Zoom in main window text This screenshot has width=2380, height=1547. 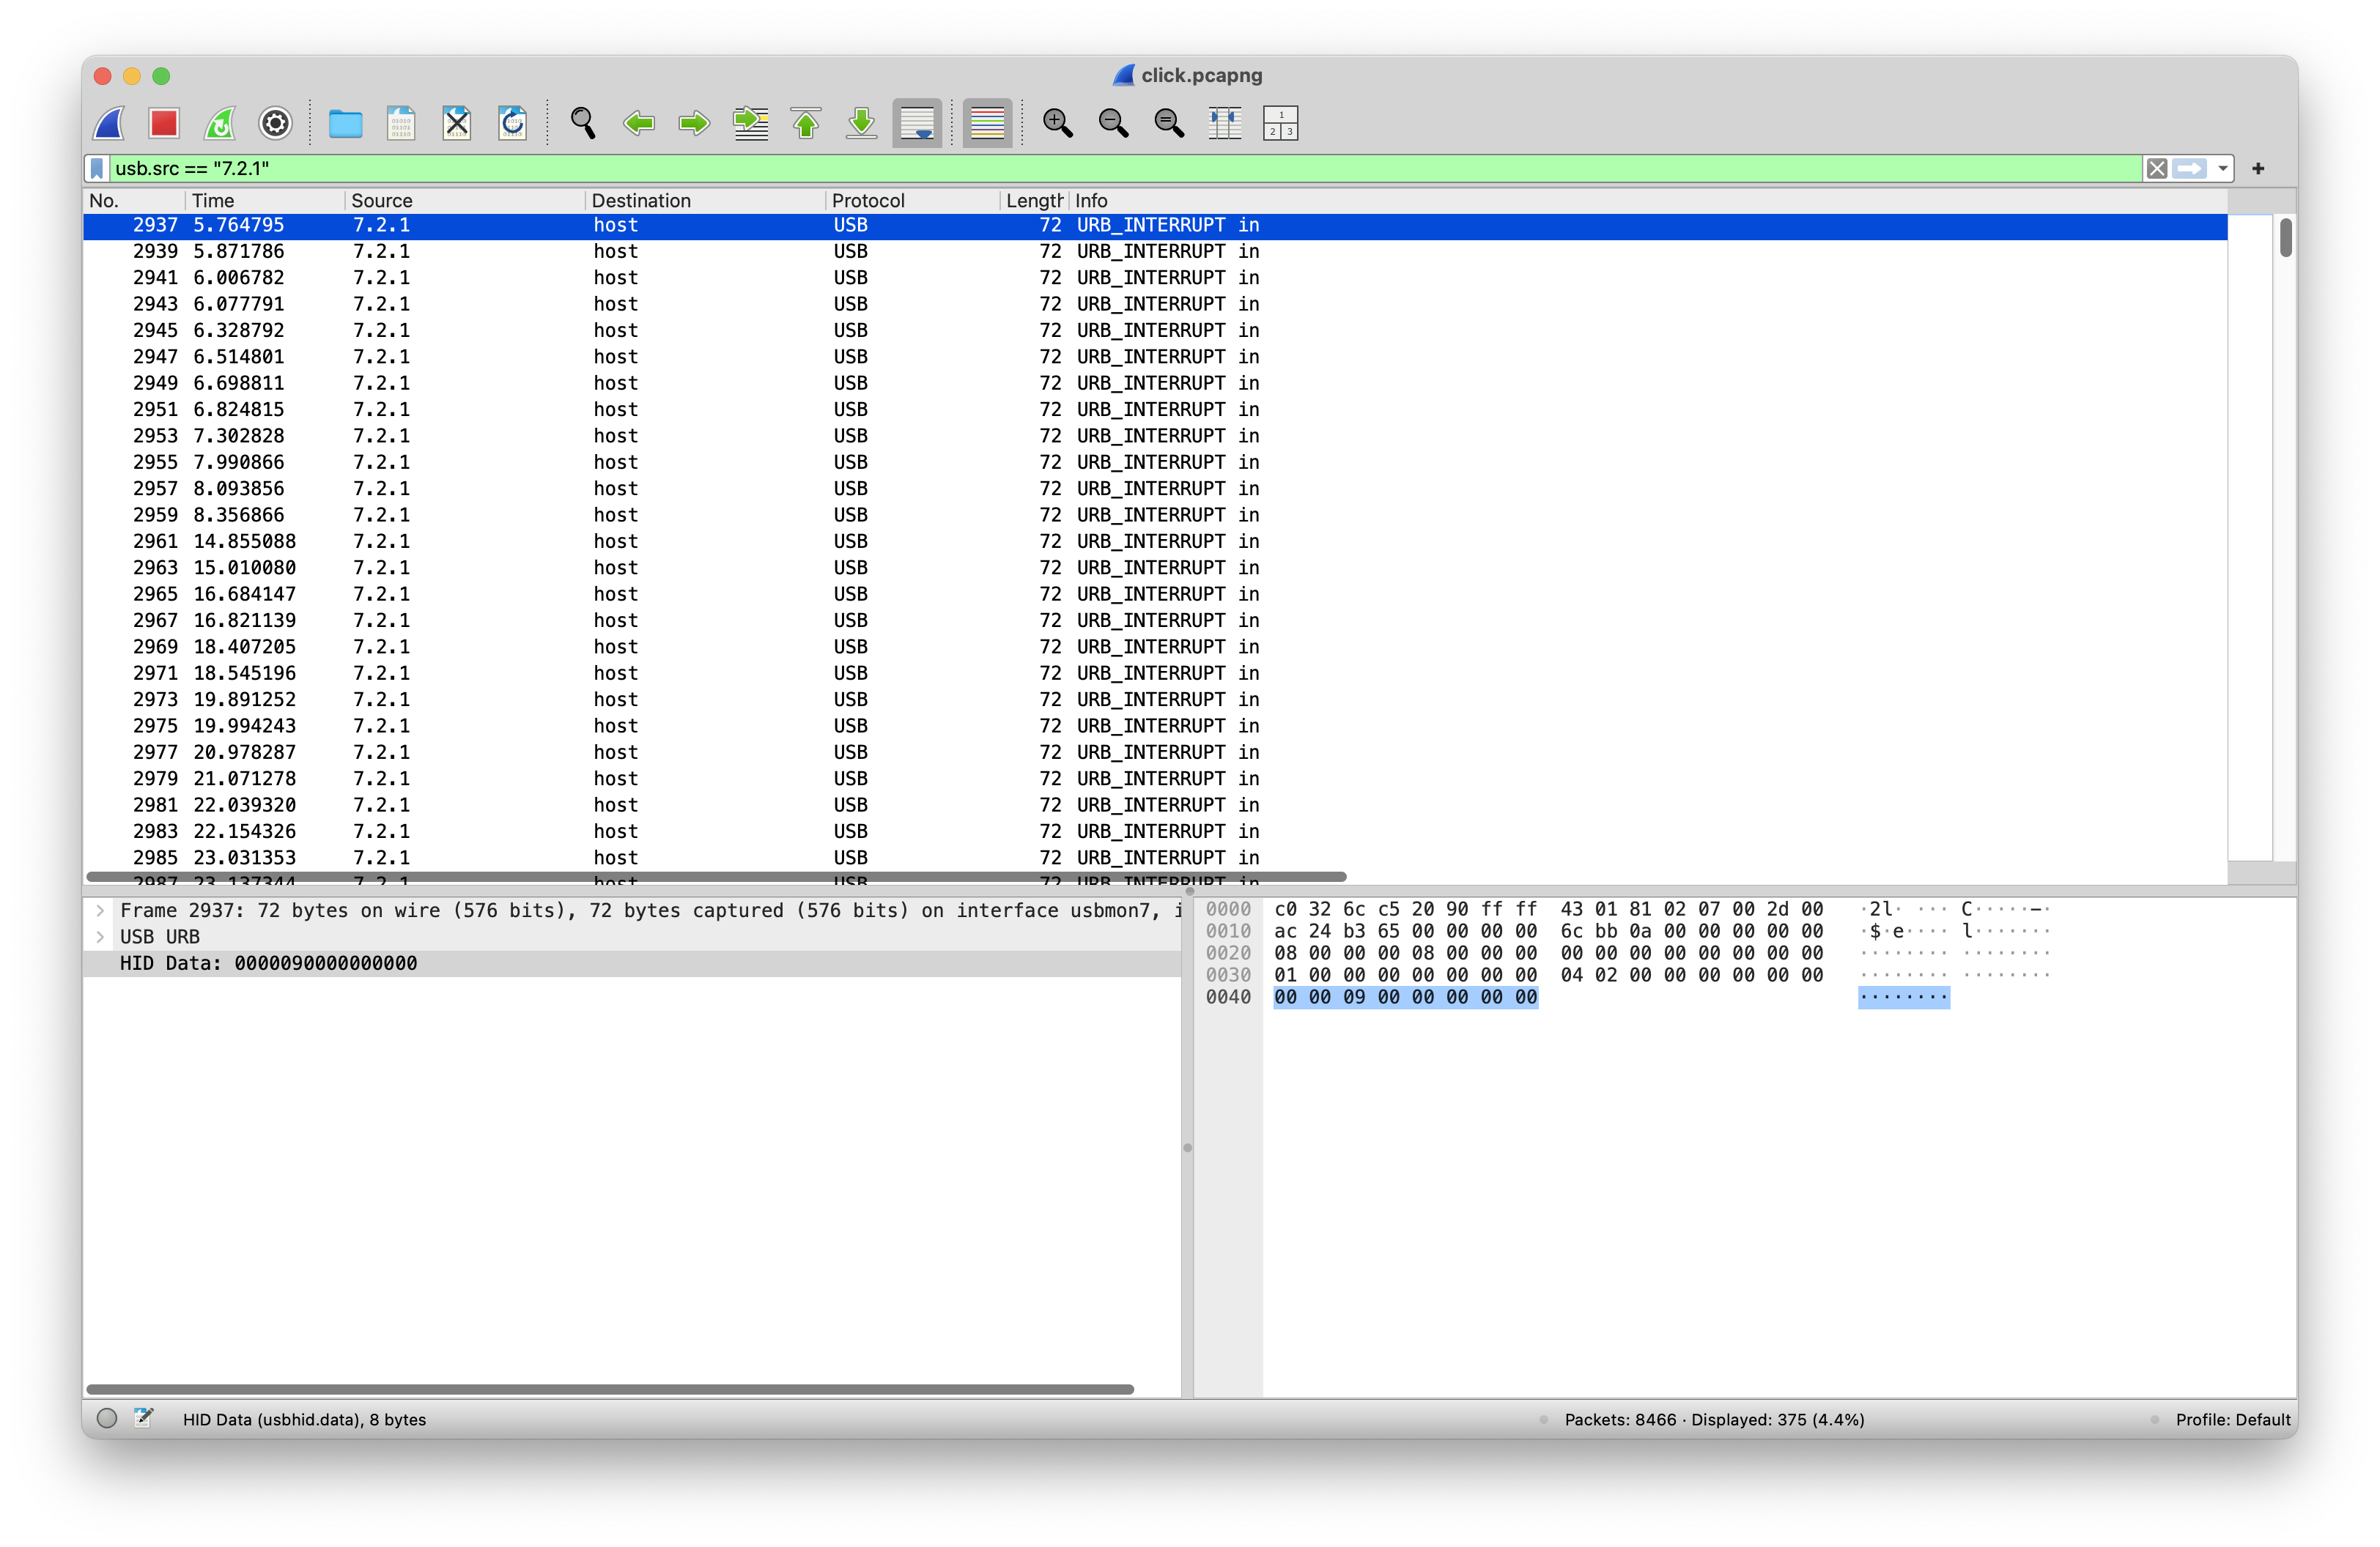(1057, 123)
